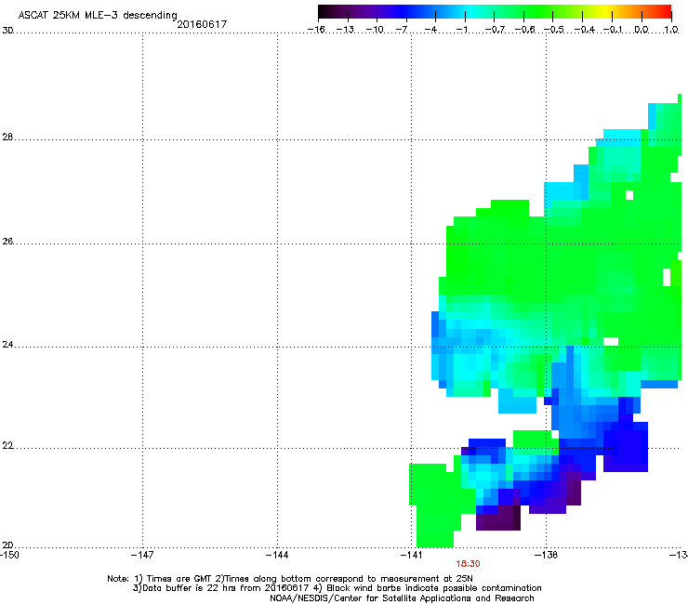The height and width of the screenshot is (604, 688).
Task: Click the latitude axis label "20"
Action: (7, 545)
